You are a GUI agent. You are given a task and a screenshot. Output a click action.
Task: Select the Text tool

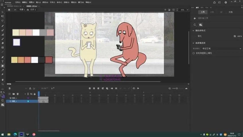[x=3, y=61]
